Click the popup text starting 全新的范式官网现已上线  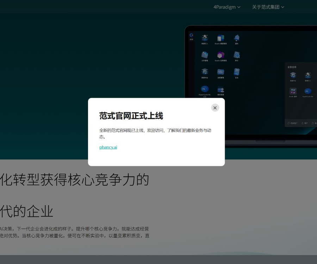[x=155, y=133]
